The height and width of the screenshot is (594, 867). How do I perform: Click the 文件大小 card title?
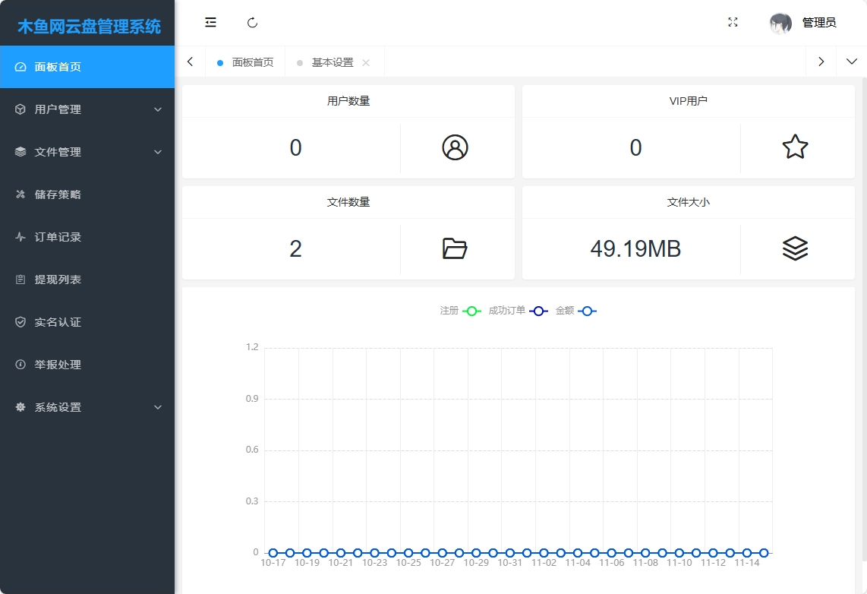pyautogui.click(x=689, y=202)
